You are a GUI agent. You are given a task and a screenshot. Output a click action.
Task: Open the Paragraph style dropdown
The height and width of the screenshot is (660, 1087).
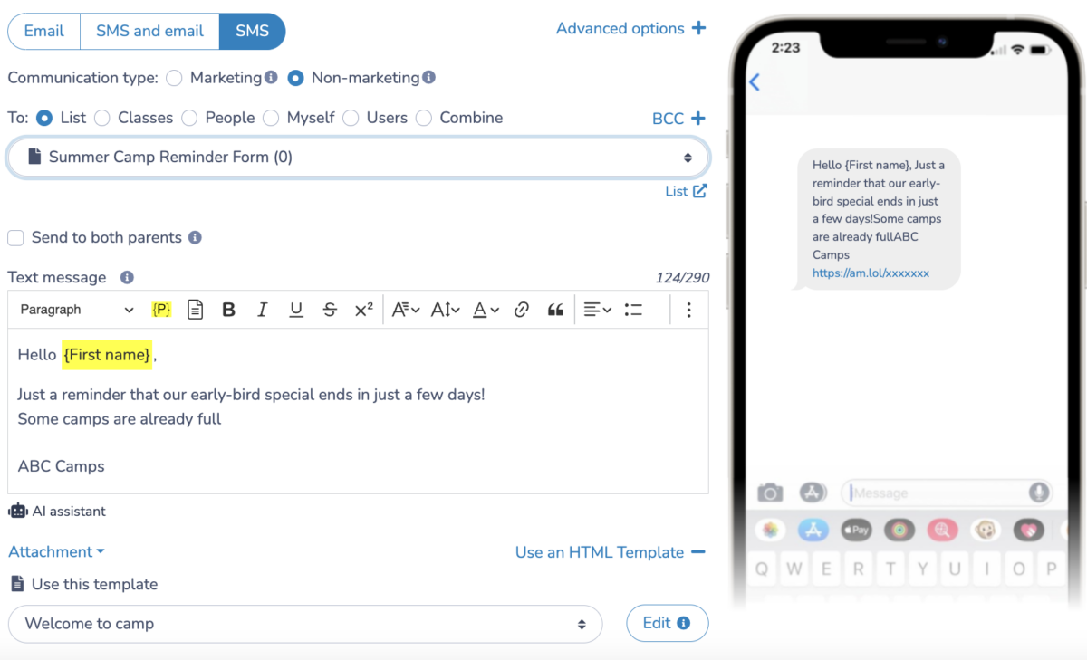pyautogui.click(x=76, y=310)
